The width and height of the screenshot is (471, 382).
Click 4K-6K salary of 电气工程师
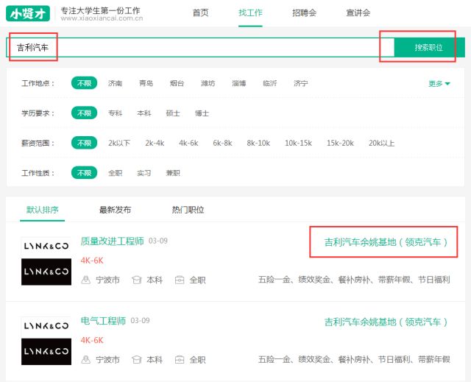[92, 340]
